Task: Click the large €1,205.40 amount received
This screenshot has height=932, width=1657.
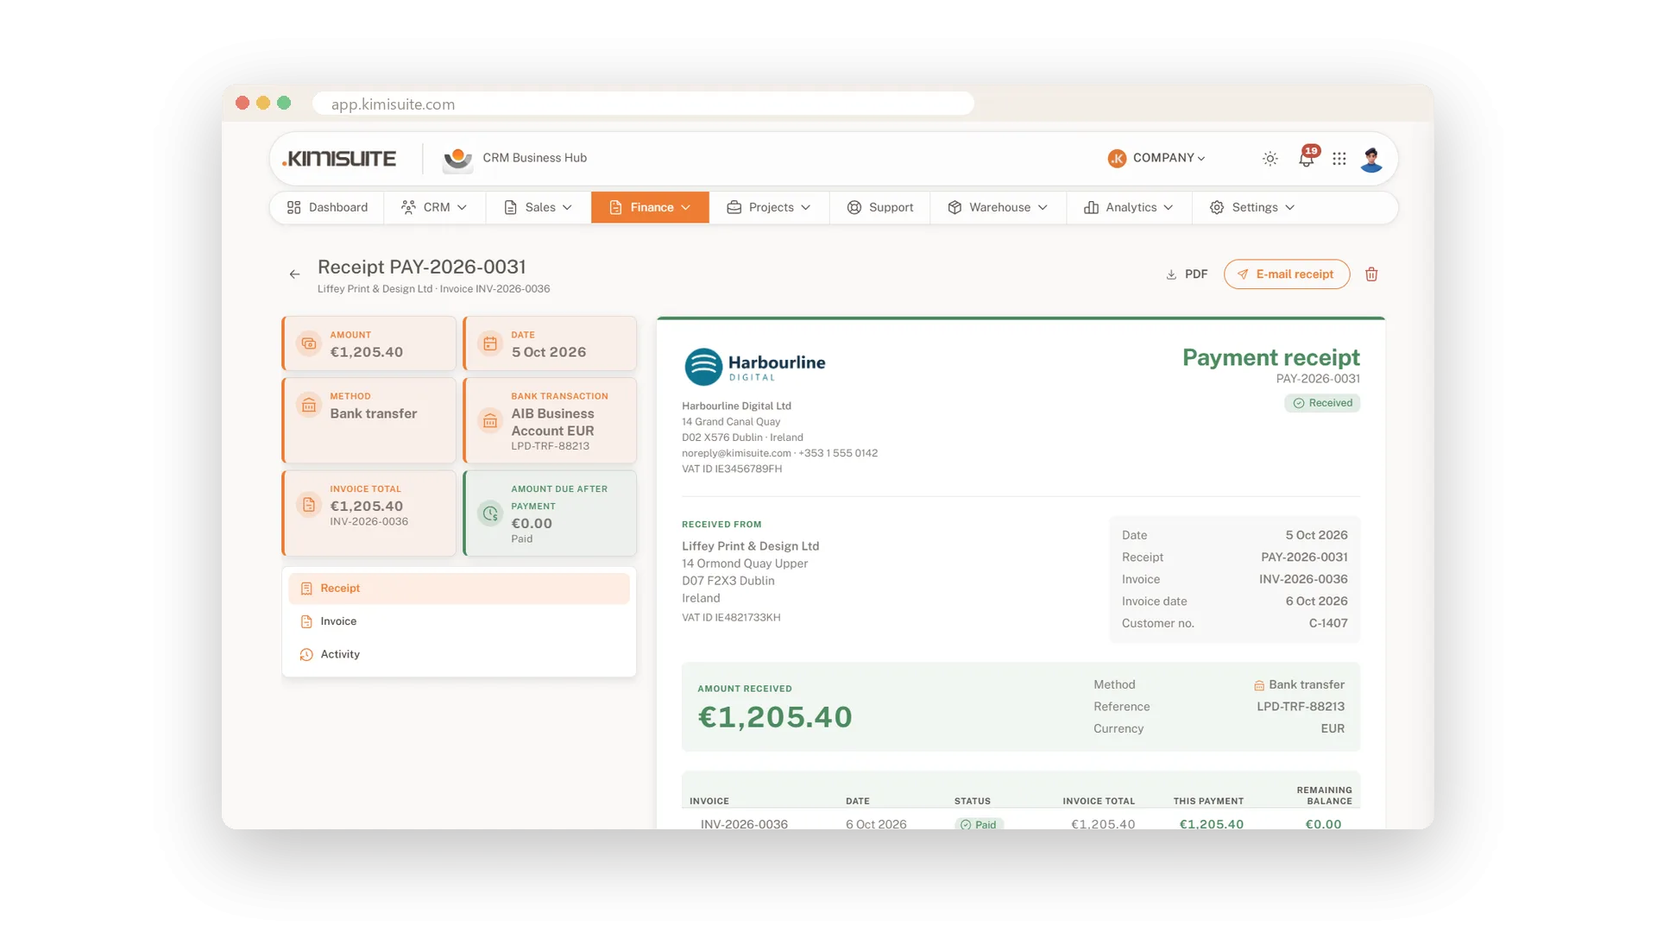Action: click(774, 717)
